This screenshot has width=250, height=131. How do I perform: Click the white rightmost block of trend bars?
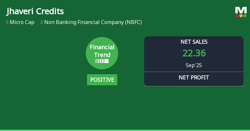tap(106, 61)
